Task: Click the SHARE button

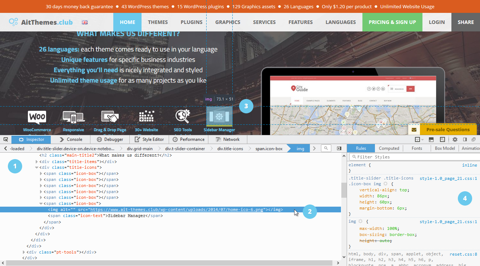Action: coord(466,22)
